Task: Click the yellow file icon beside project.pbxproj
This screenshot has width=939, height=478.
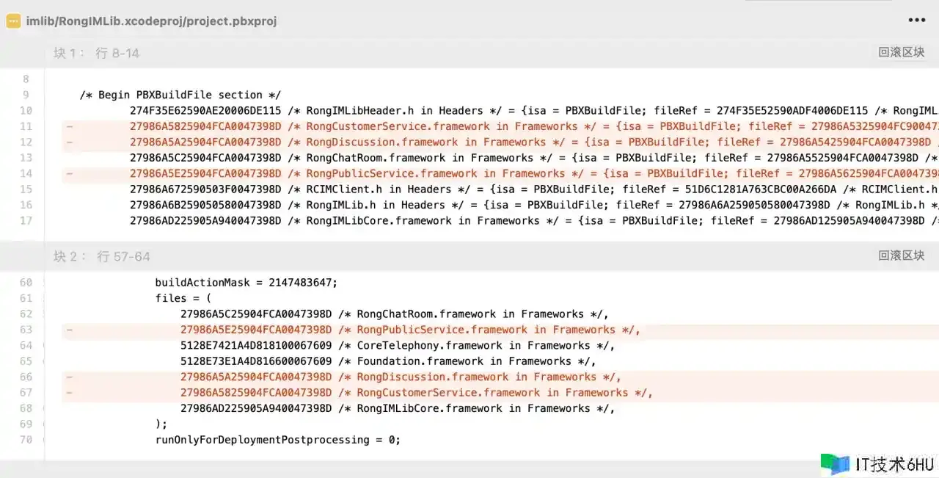Action: click(13, 21)
